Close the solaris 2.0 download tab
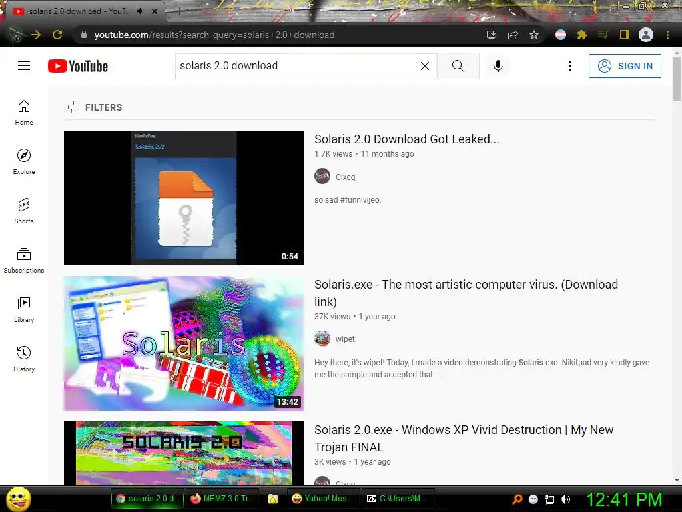682x512 pixels. click(x=155, y=11)
